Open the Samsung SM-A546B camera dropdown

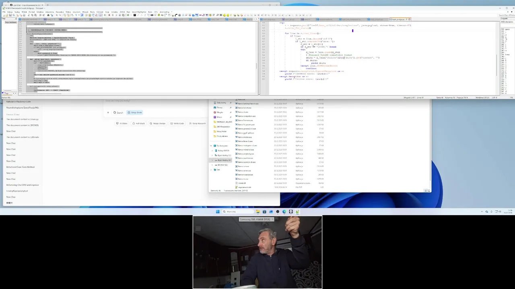[257, 219]
